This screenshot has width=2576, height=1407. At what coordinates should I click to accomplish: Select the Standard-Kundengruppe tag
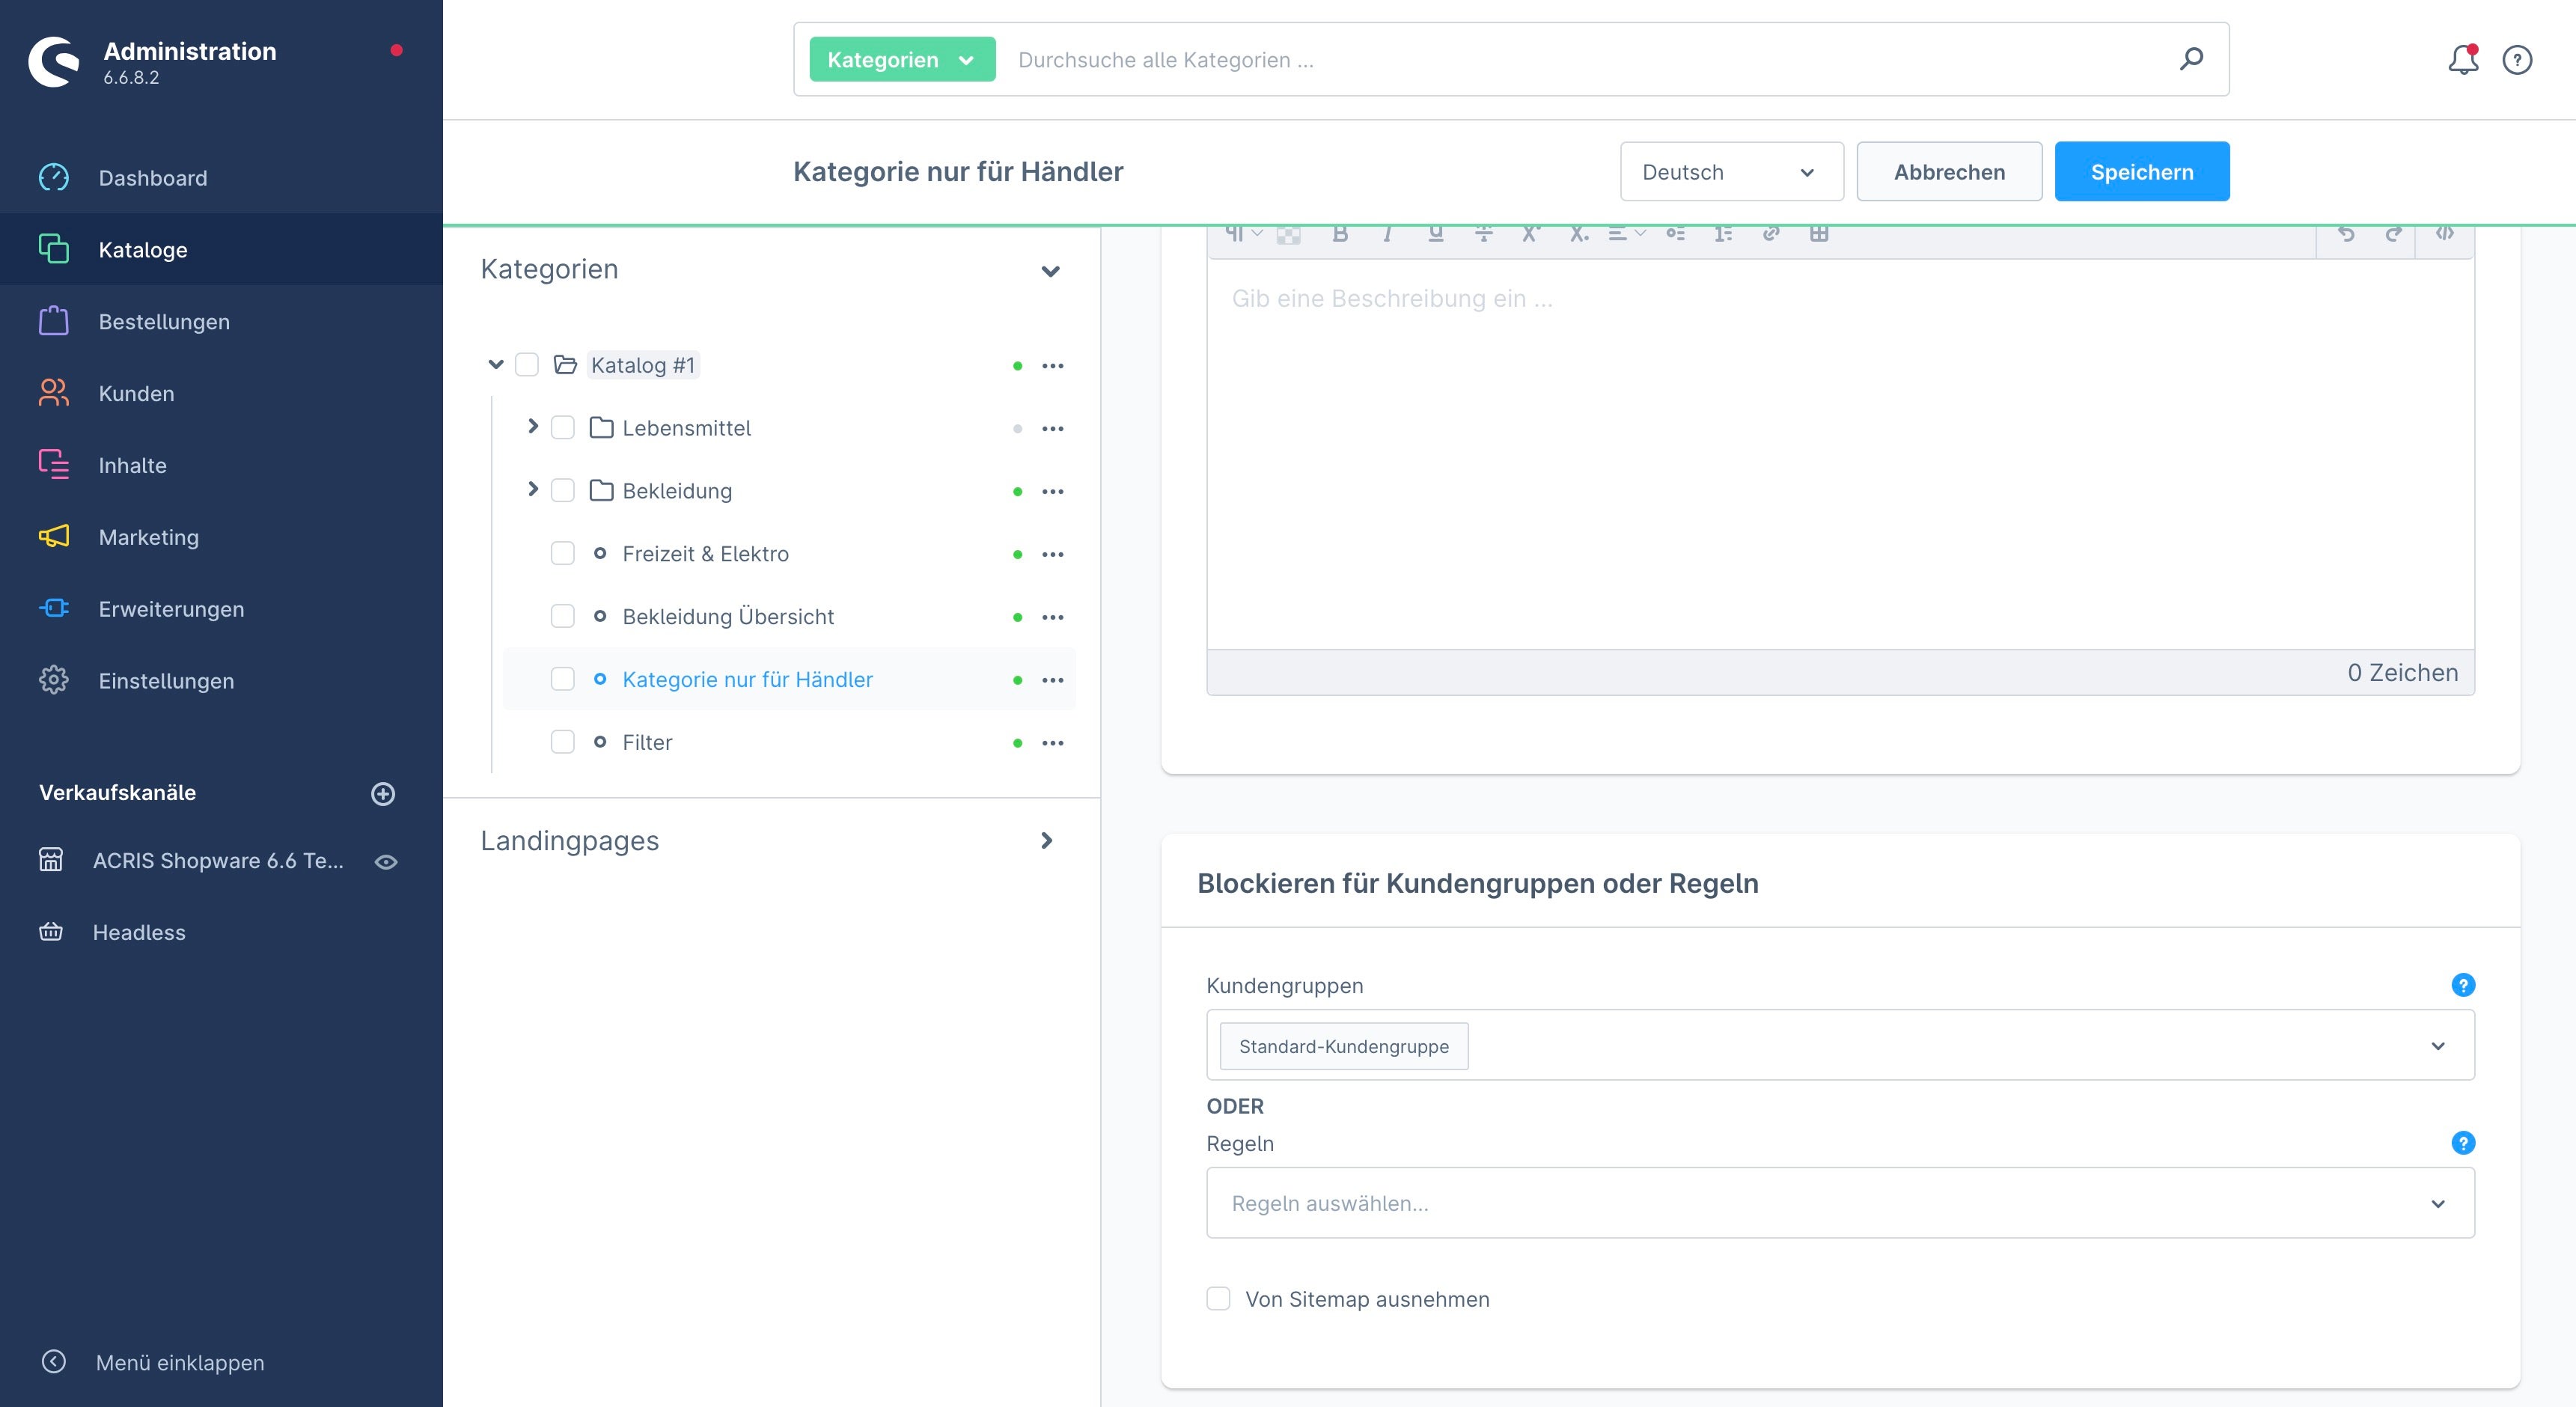tap(1344, 1047)
